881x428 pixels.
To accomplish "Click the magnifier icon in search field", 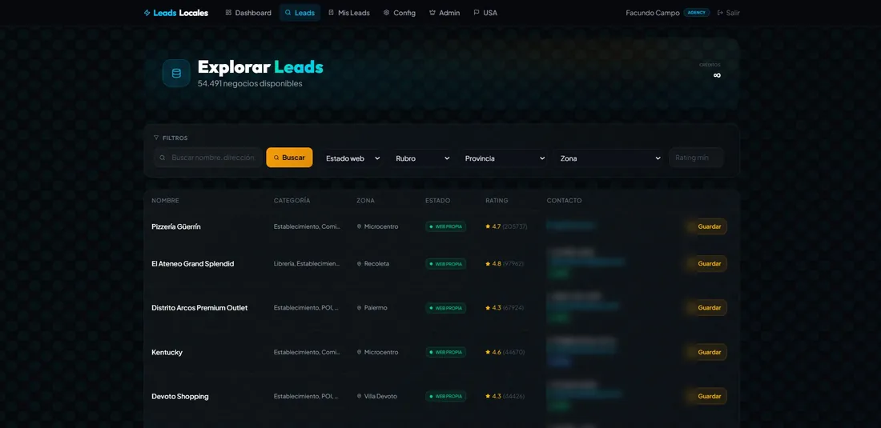I will point(163,158).
